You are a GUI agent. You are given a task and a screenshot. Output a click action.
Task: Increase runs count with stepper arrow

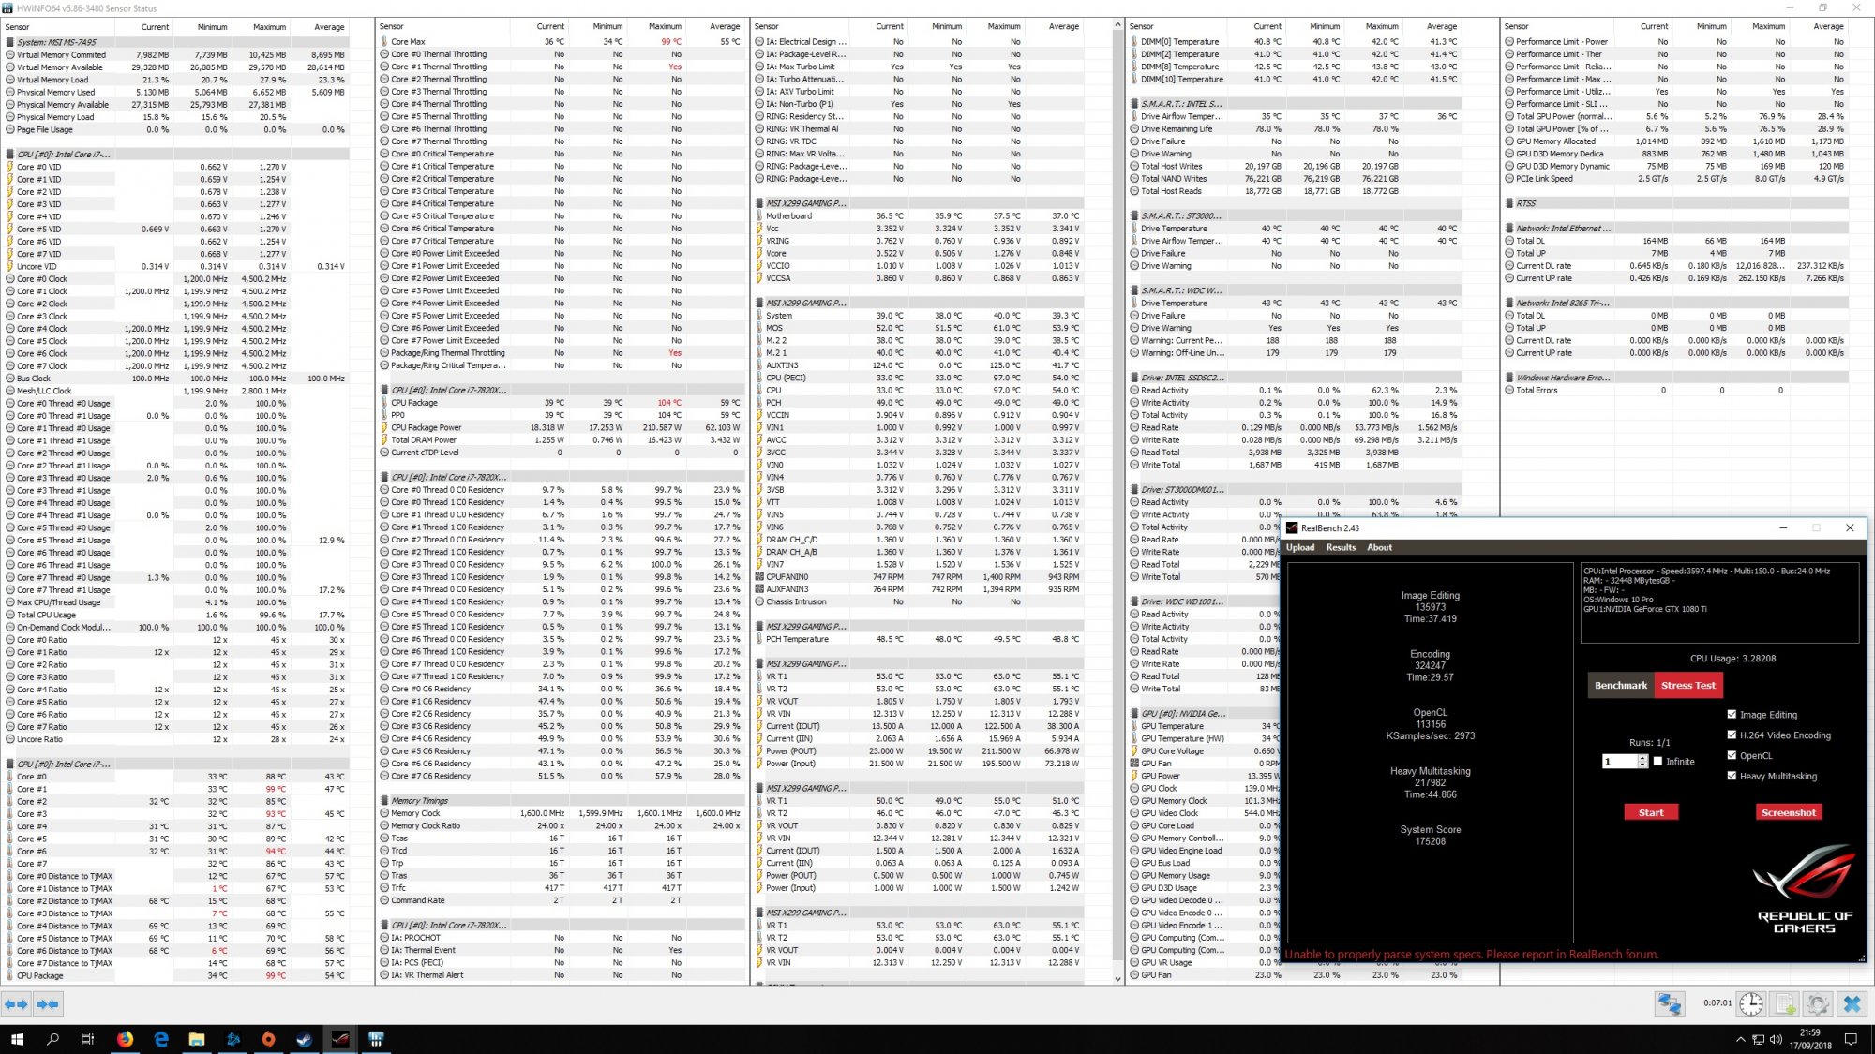click(x=1642, y=758)
